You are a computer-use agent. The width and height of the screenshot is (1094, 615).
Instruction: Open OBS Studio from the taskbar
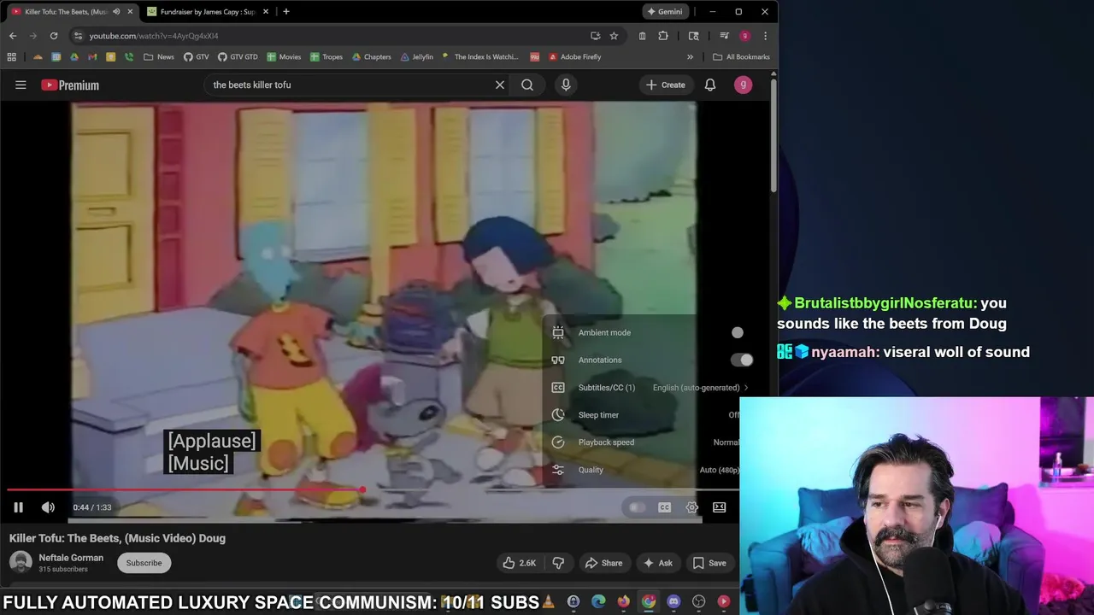click(x=698, y=601)
